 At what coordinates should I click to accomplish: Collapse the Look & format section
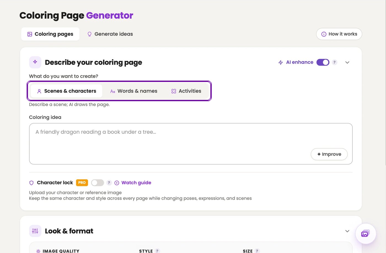(347, 231)
